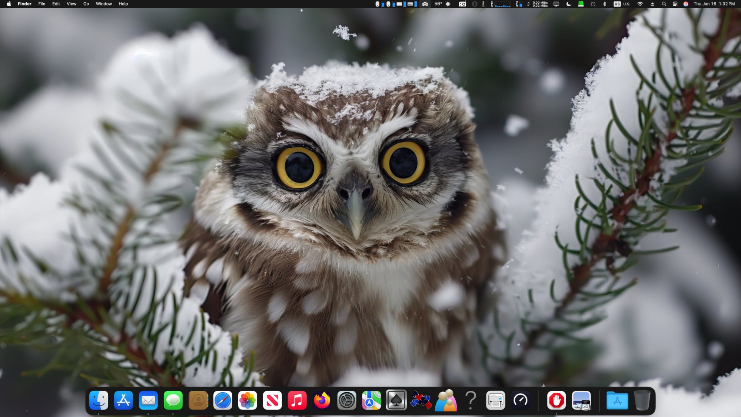The height and width of the screenshot is (417, 741).
Task: Open the Go menu
Action: (86, 4)
